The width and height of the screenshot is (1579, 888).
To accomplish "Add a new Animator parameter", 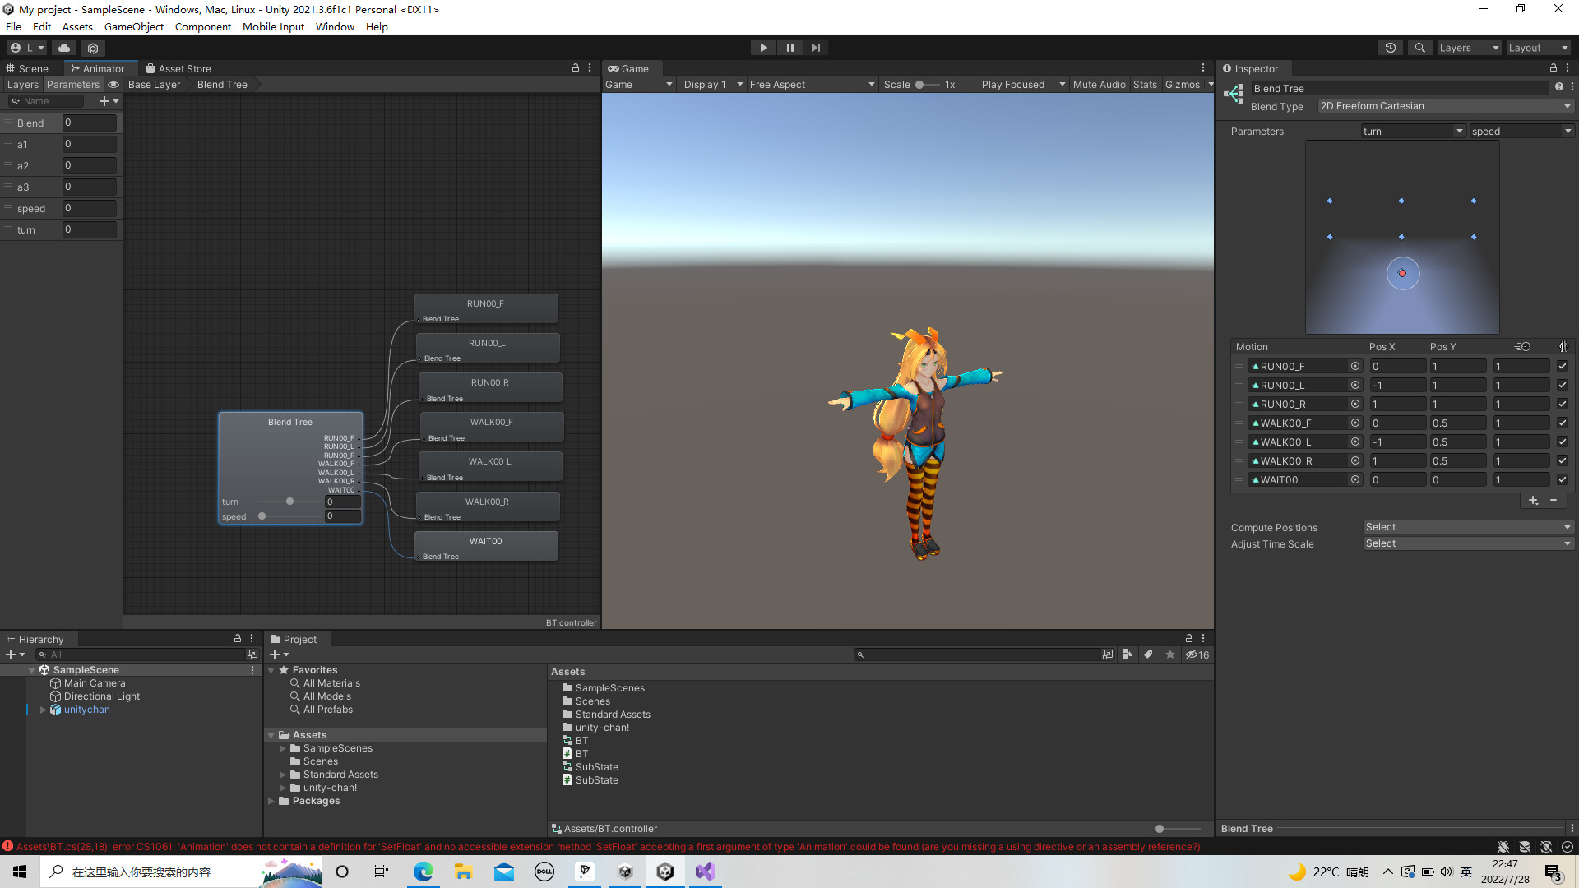I will click(109, 101).
